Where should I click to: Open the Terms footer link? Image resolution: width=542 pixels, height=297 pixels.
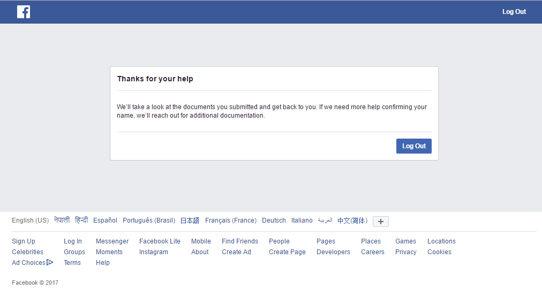pos(72,263)
